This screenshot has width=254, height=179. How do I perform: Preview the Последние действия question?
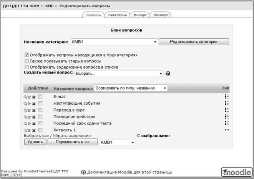point(25,117)
